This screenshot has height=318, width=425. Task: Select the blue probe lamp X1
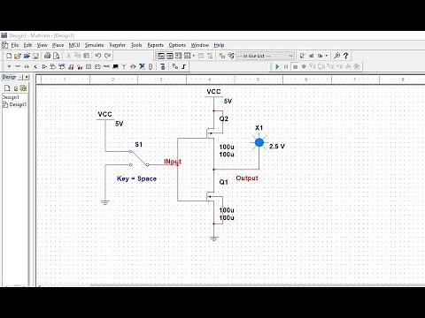point(259,142)
